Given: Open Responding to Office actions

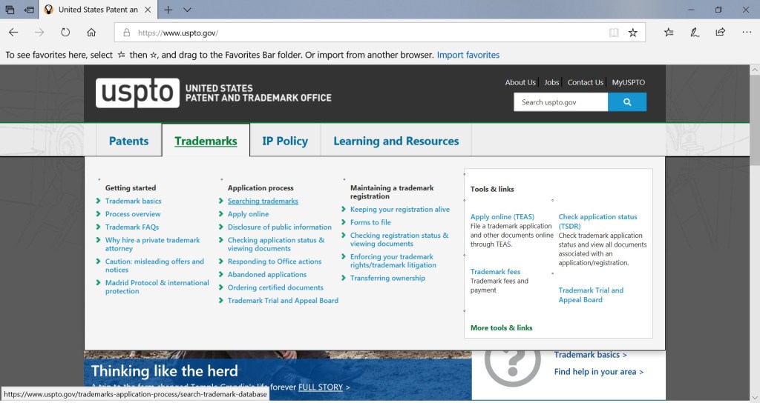Looking at the screenshot, I should click(275, 262).
